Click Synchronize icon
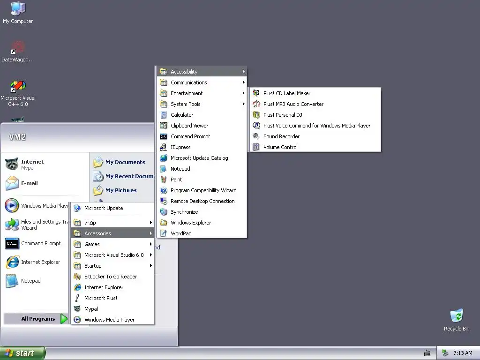The height and width of the screenshot is (360, 480). click(x=164, y=212)
